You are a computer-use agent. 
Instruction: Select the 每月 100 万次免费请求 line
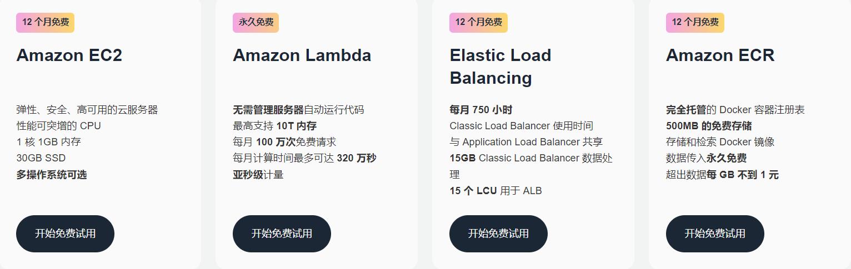[284, 142]
